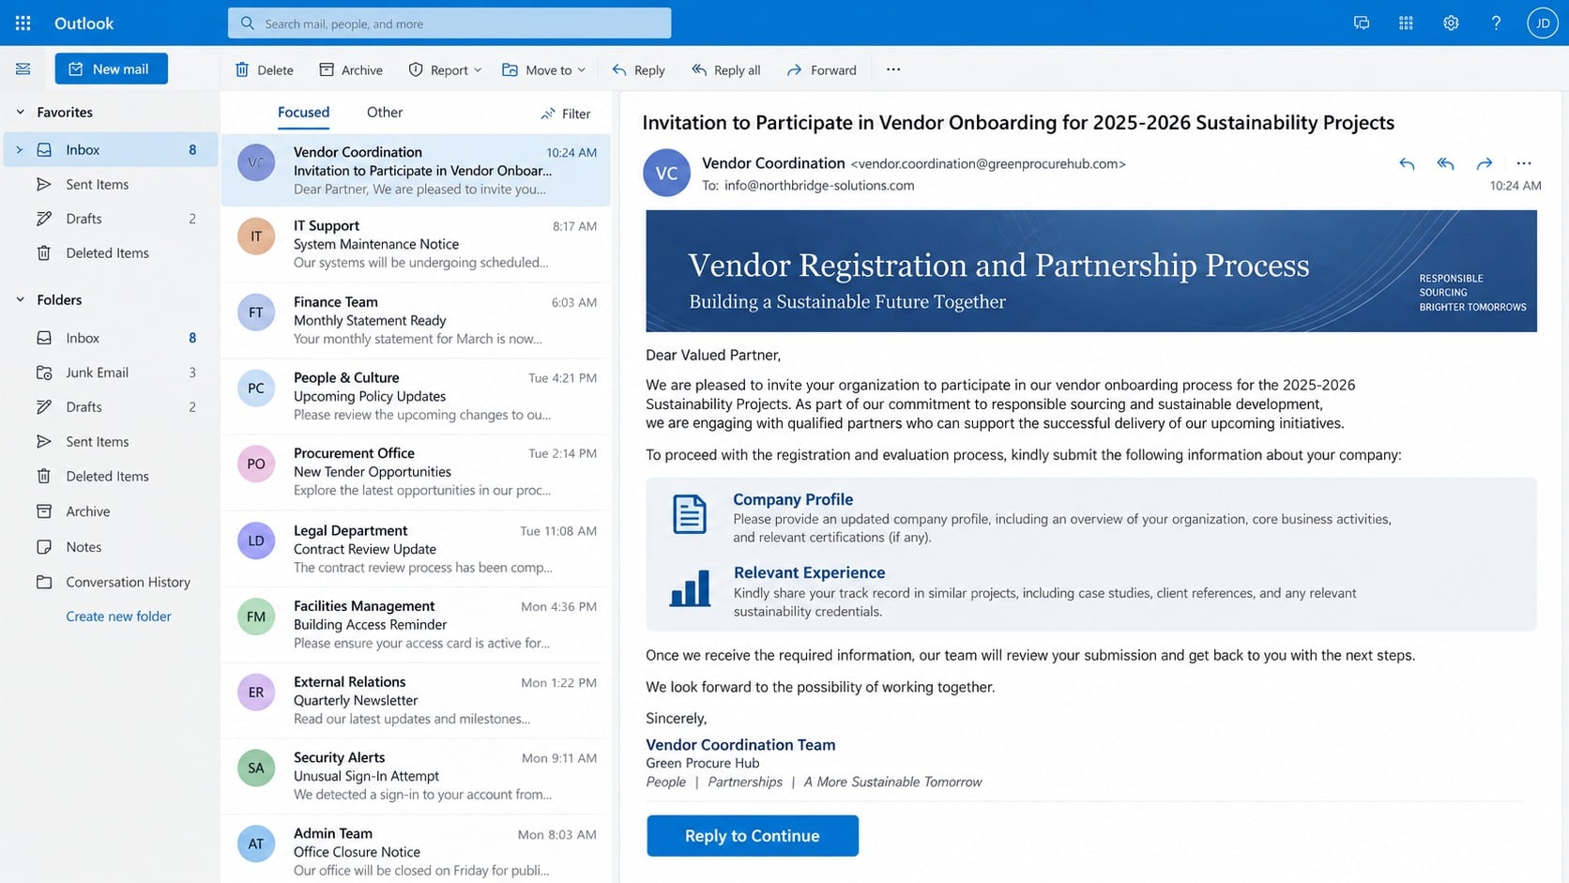Click the Archive box icon in toolbar

coord(327,69)
